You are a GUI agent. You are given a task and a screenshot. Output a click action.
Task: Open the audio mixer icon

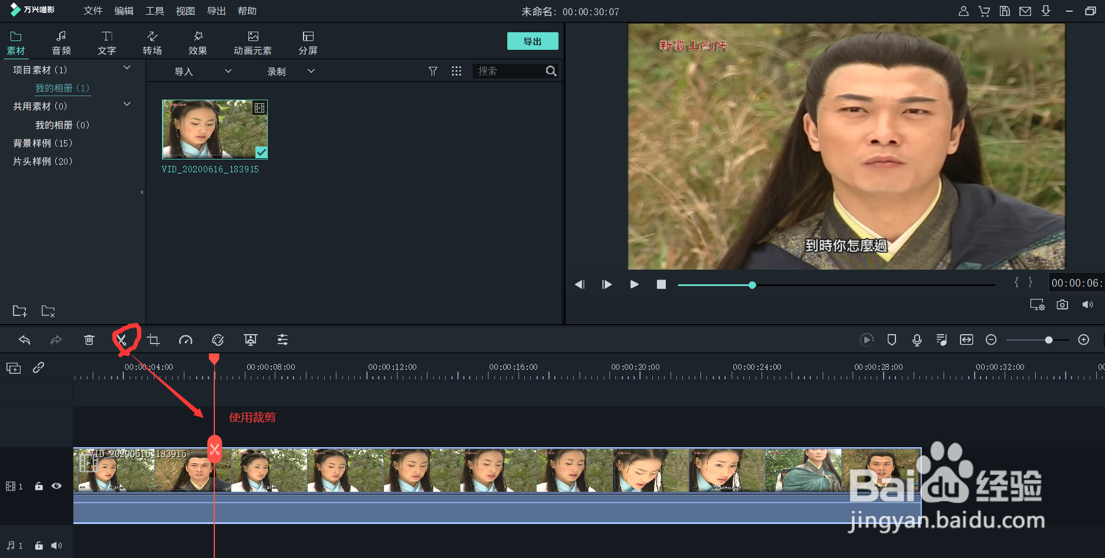tap(941, 340)
